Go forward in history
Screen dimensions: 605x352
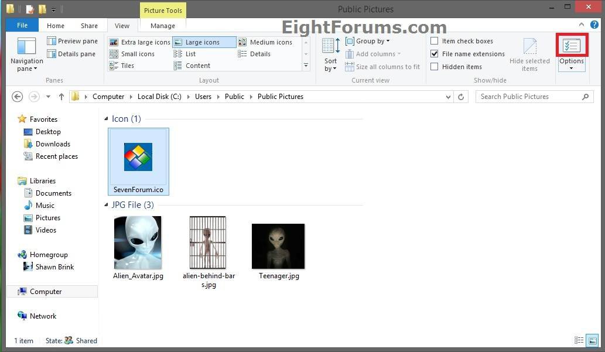point(35,97)
